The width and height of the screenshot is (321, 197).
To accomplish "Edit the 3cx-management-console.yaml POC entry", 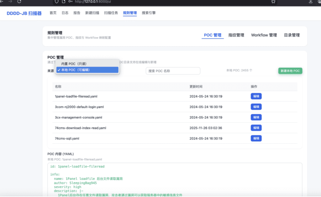I will coord(256,117).
